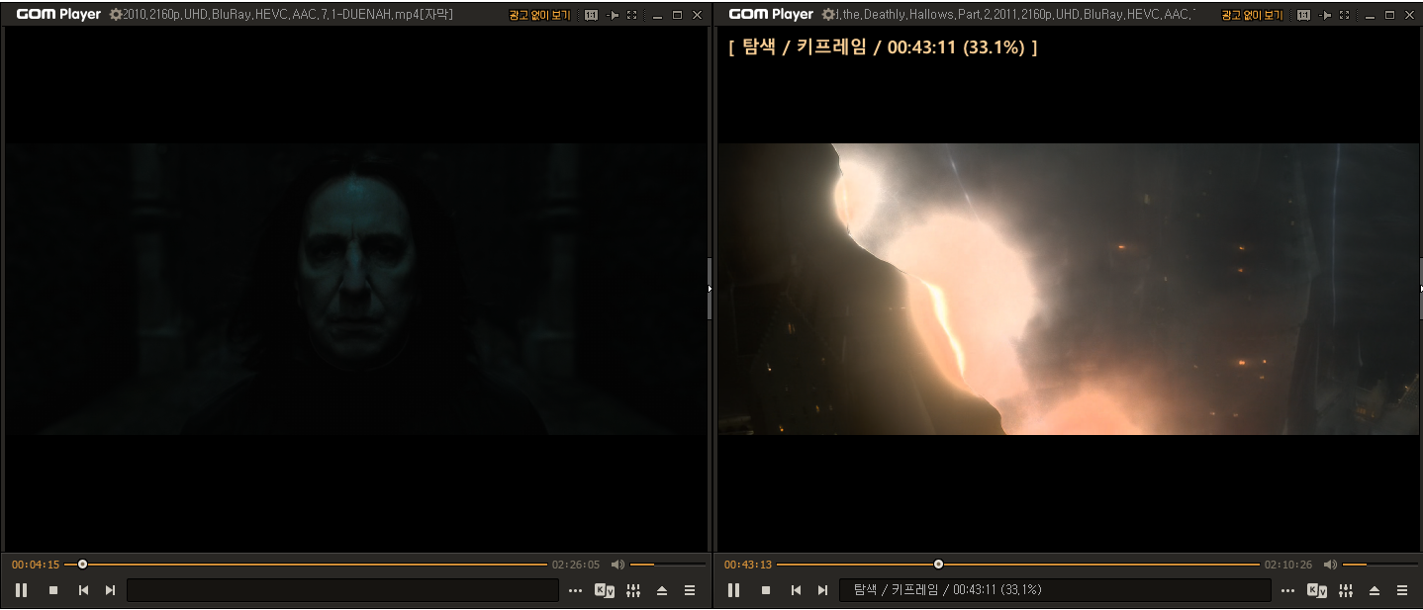Mute the speaker icon in DUENAH.mp4 window
The height and width of the screenshot is (610, 1423).
point(617,565)
